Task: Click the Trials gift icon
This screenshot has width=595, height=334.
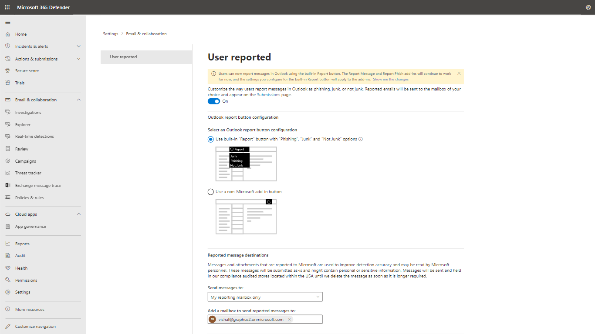Action: tap(8, 83)
